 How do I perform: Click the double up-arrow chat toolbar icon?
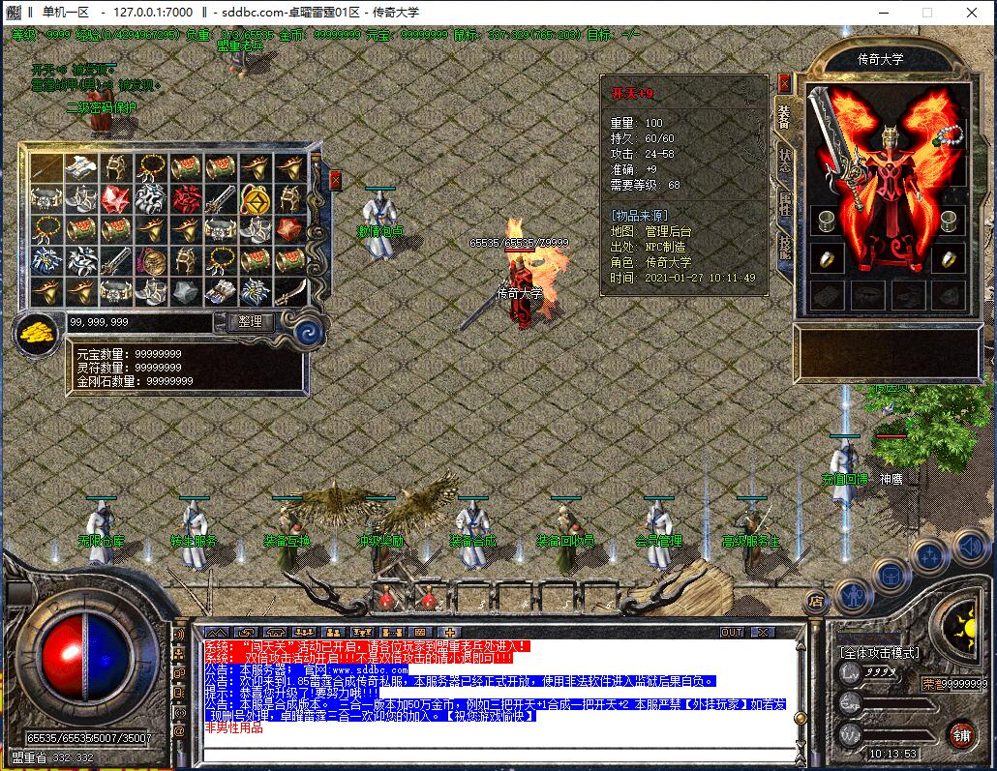point(216,633)
